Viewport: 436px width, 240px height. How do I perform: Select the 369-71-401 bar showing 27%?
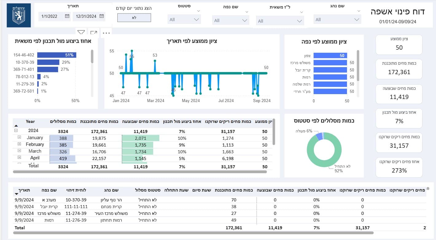(48, 69)
